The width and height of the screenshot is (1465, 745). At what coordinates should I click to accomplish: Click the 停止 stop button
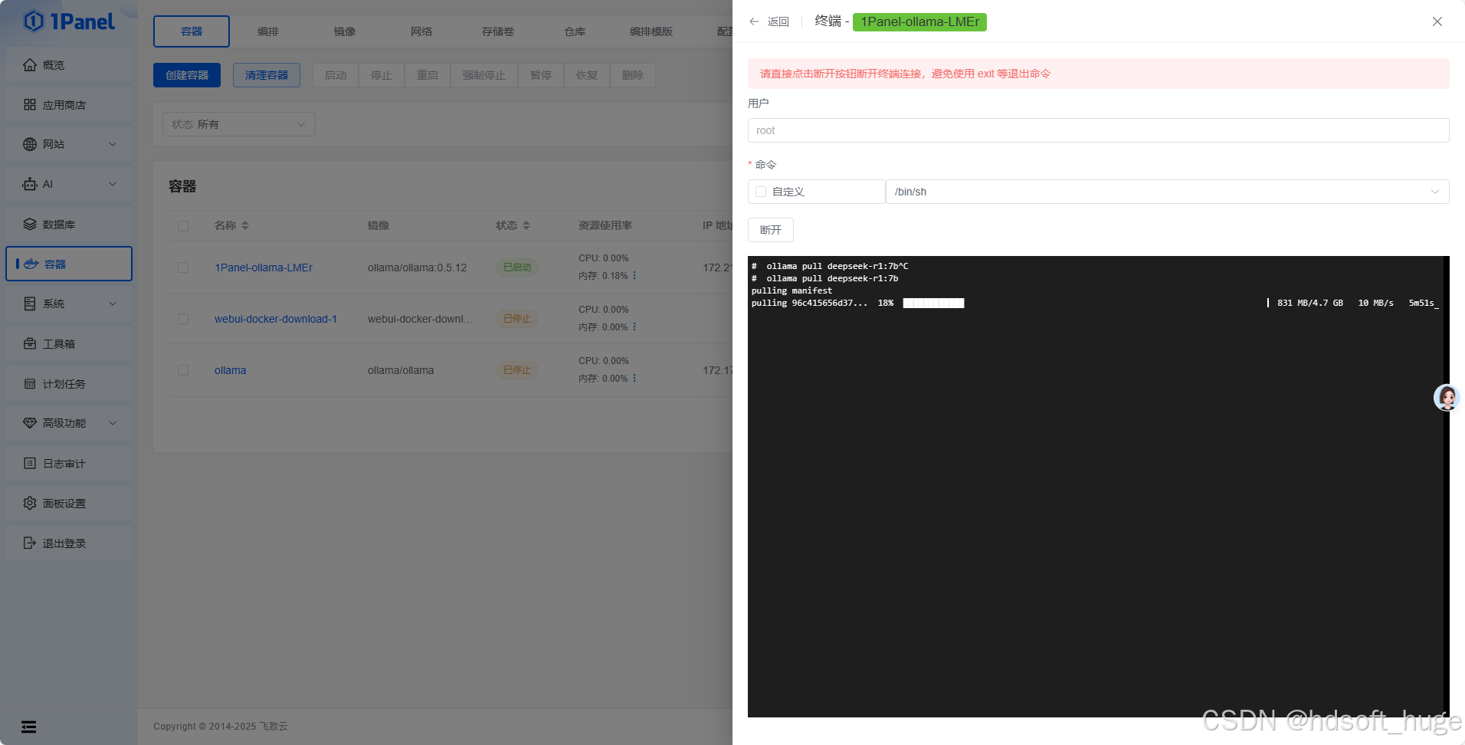(x=382, y=75)
